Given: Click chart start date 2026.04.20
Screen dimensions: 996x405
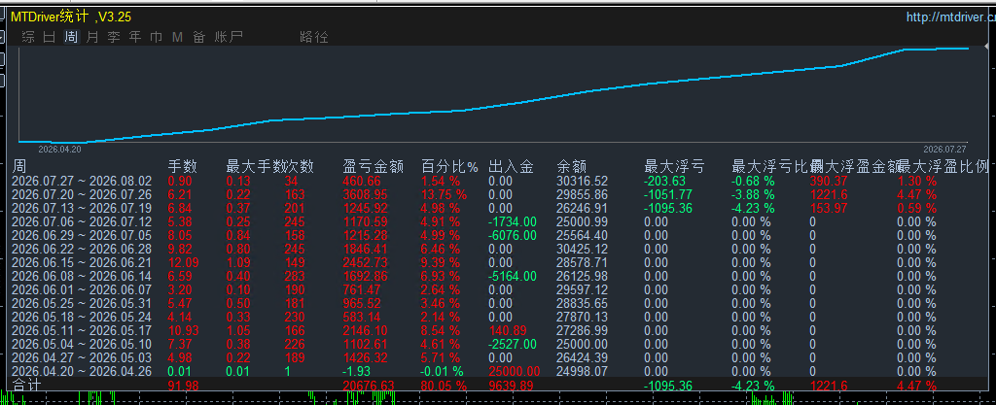Looking at the screenshot, I should [59, 150].
